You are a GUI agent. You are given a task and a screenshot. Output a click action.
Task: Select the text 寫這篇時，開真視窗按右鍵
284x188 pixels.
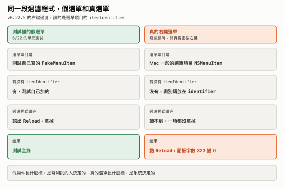click(173, 38)
